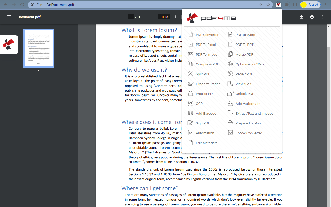The height and width of the screenshot is (207, 331).
Task: Print the PDF document
Action: tap(312, 17)
